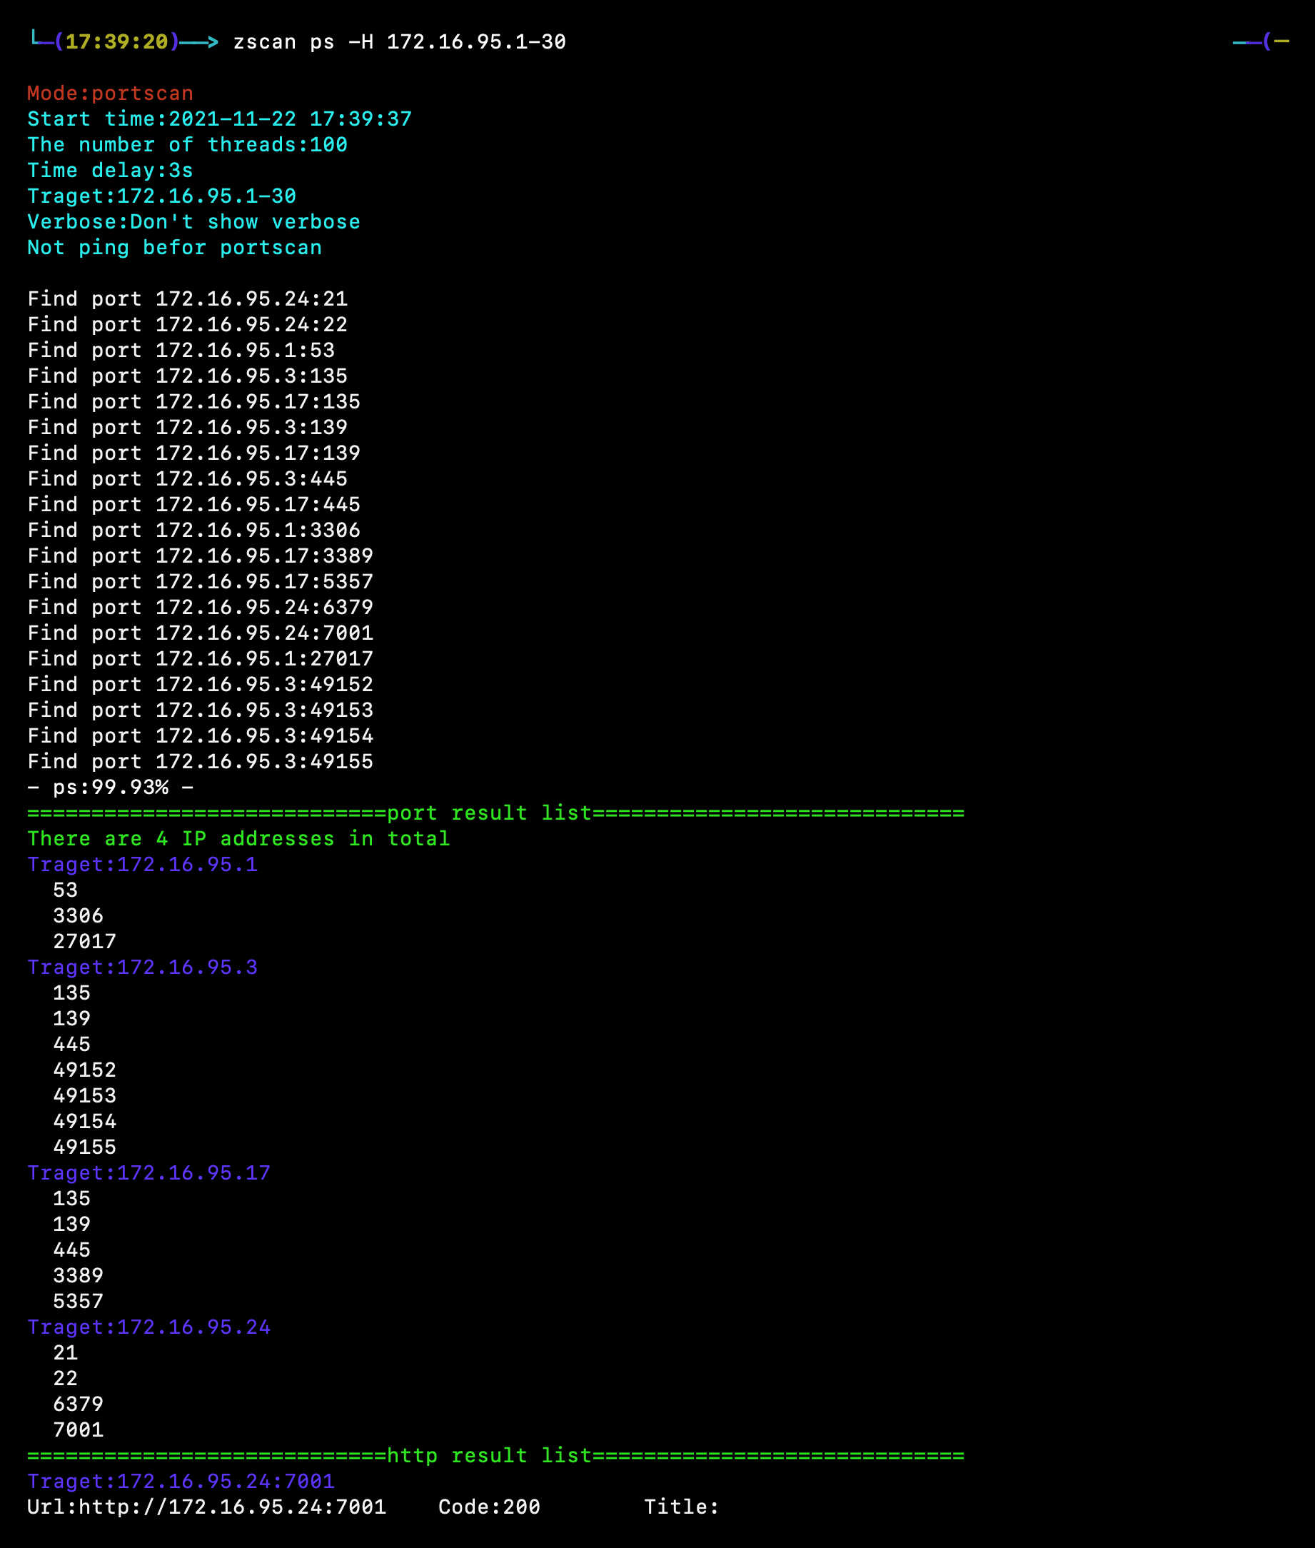Screen dimensions: 1315x1548
Task: Click 'Find port 172.16.95.17:3389' line
Action: (x=201, y=556)
